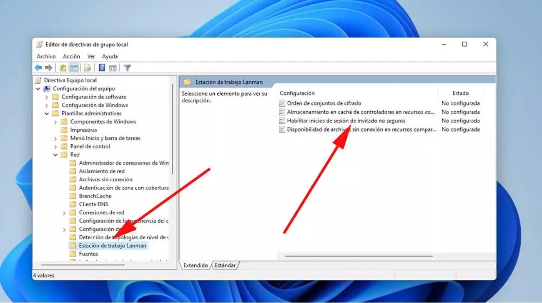Maximize the Editor de directivas window
Screen dimensions: 542x303
tap(464, 44)
